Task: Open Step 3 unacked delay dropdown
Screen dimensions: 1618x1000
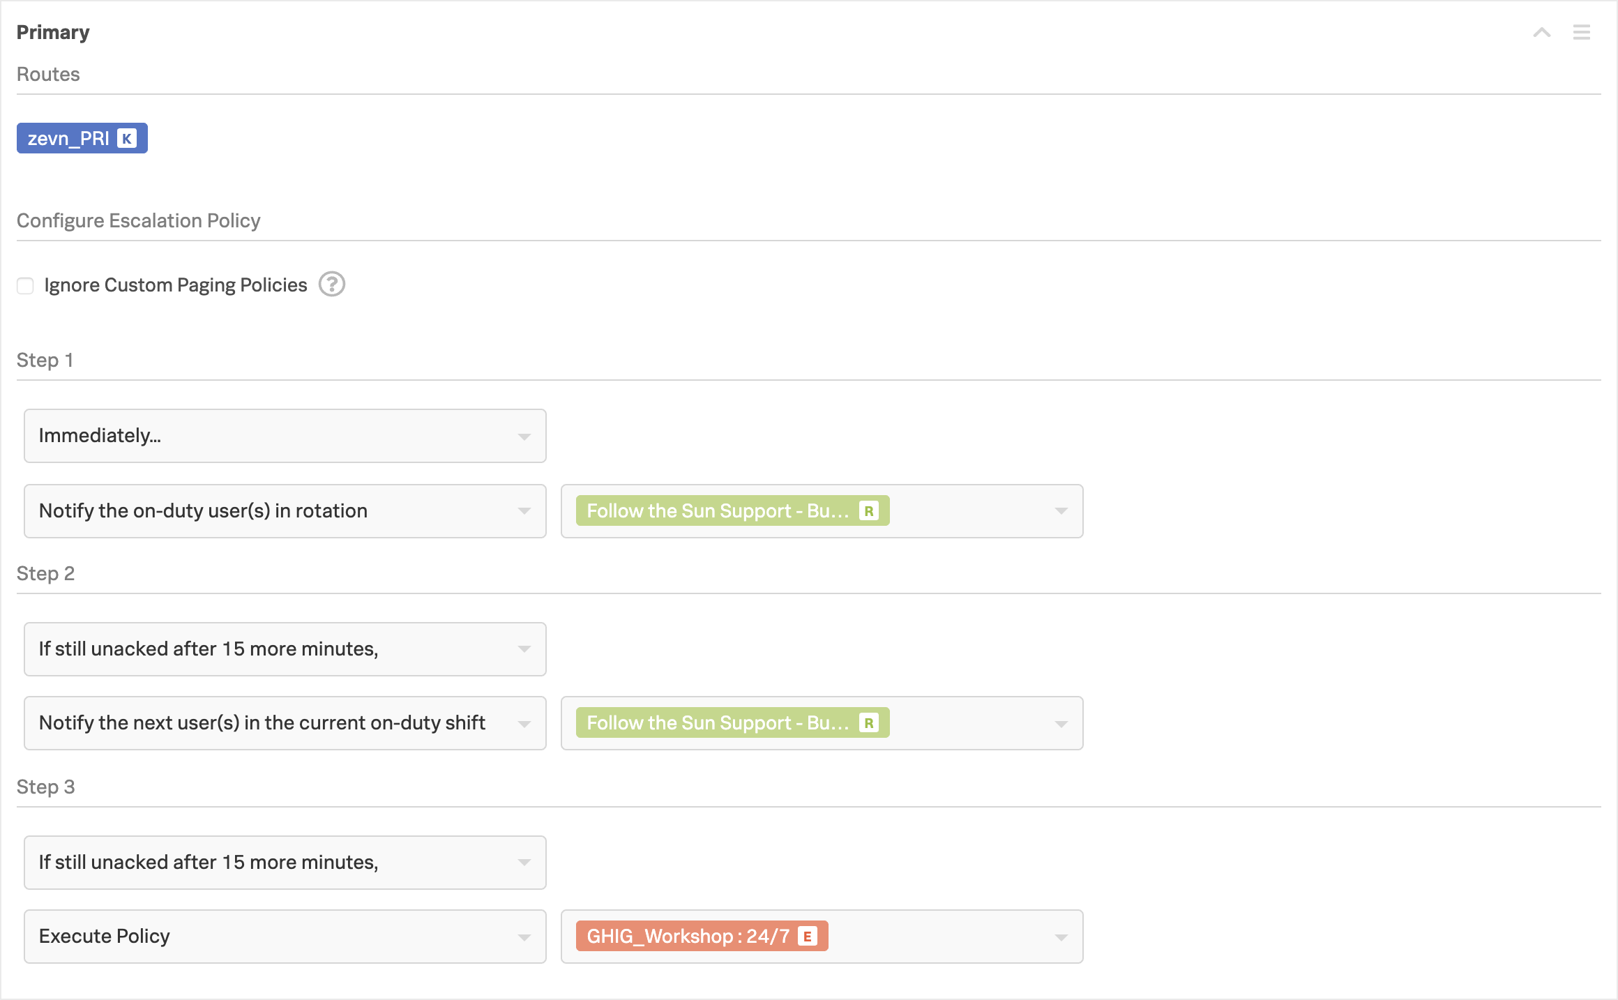Action: (x=285, y=863)
